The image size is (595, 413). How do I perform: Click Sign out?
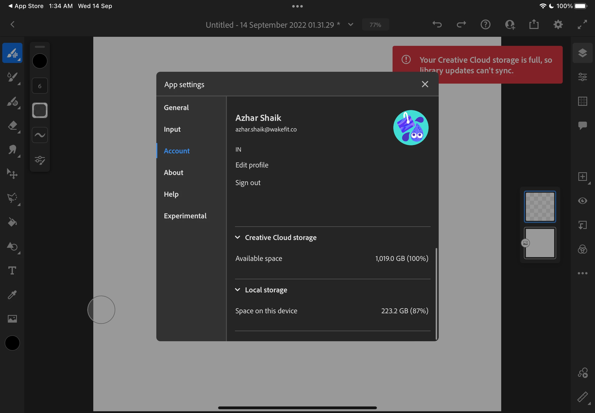pos(248,183)
